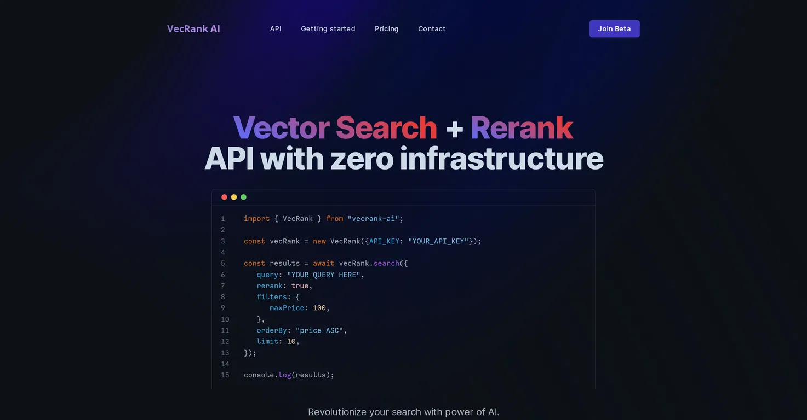The width and height of the screenshot is (807, 420).
Task: Click the "YOUR_API_KEY" string in code
Action: pyautogui.click(x=438, y=241)
